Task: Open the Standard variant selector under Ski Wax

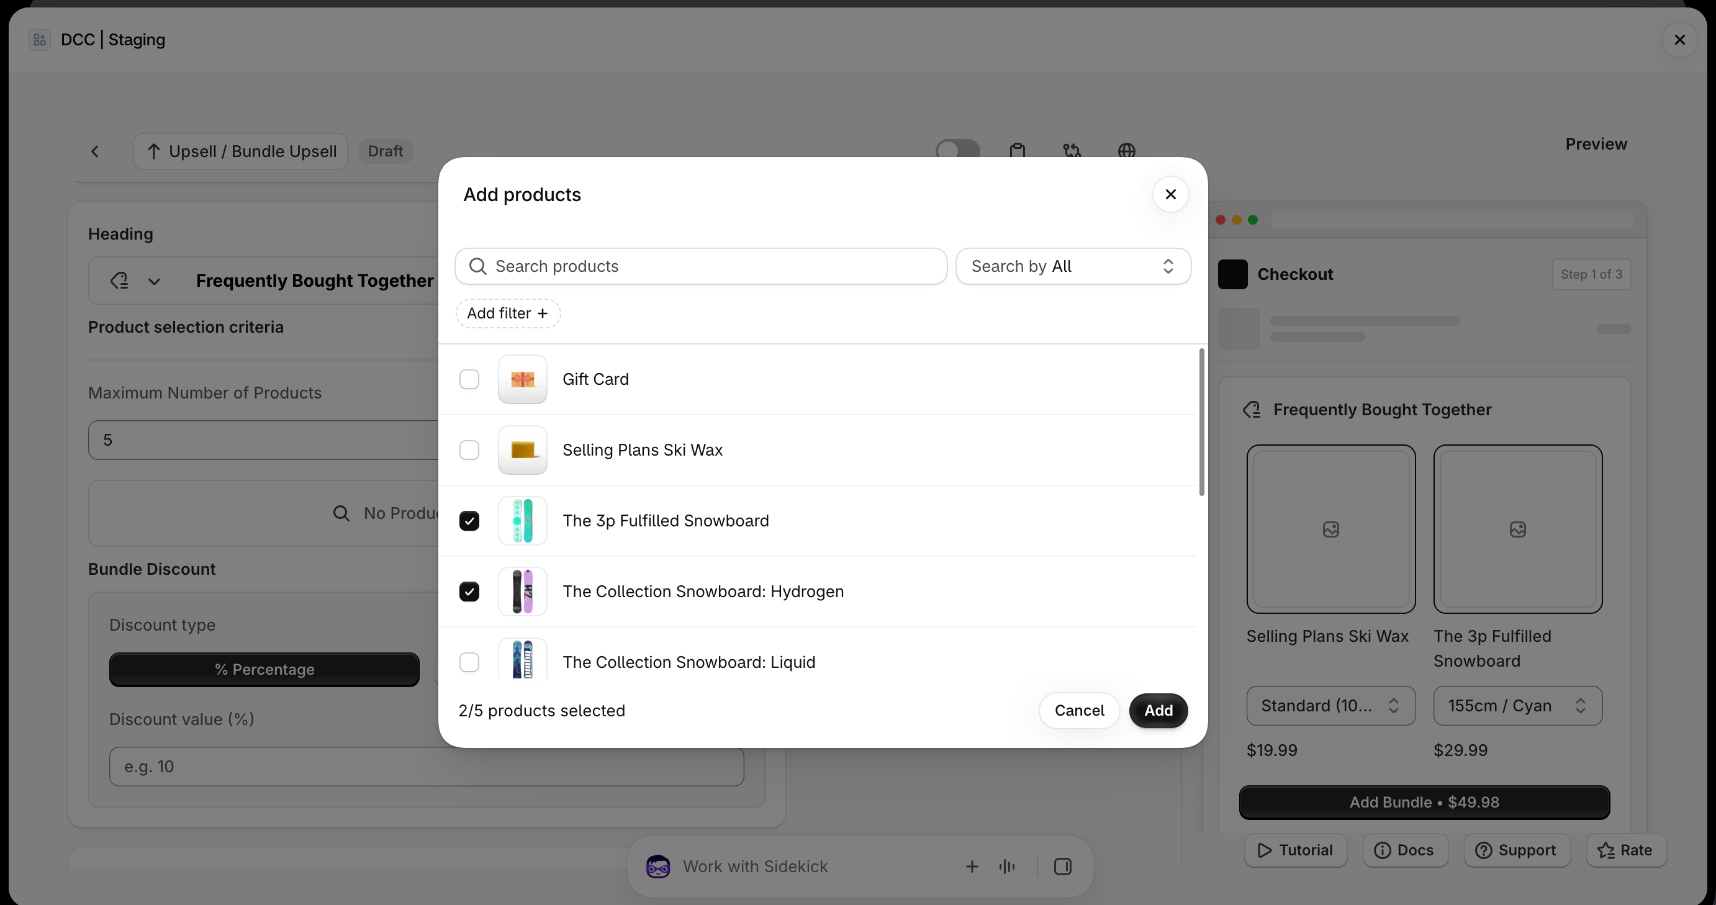Action: click(x=1330, y=705)
